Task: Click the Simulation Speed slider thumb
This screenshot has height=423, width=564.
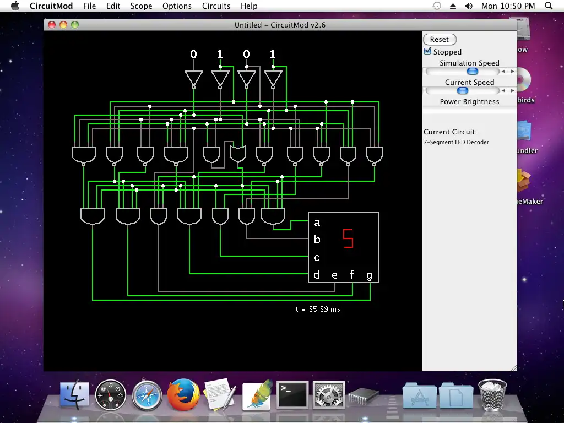Action: click(x=472, y=72)
